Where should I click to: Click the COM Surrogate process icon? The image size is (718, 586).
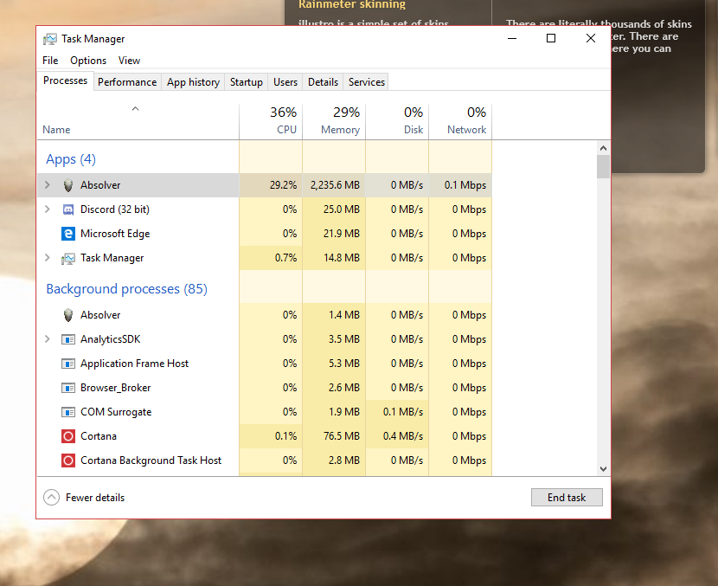(x=68, y=412)
